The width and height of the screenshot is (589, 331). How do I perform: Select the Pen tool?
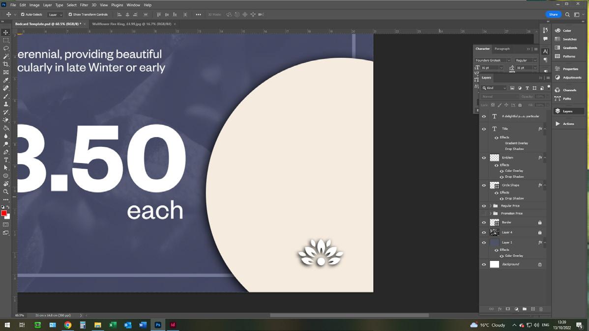(x=5, y=152)
